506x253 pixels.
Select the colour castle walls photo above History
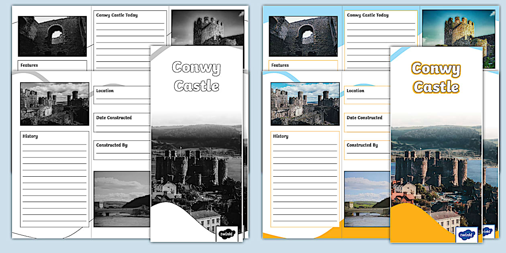pyautogui.click(x=305, y=104)
